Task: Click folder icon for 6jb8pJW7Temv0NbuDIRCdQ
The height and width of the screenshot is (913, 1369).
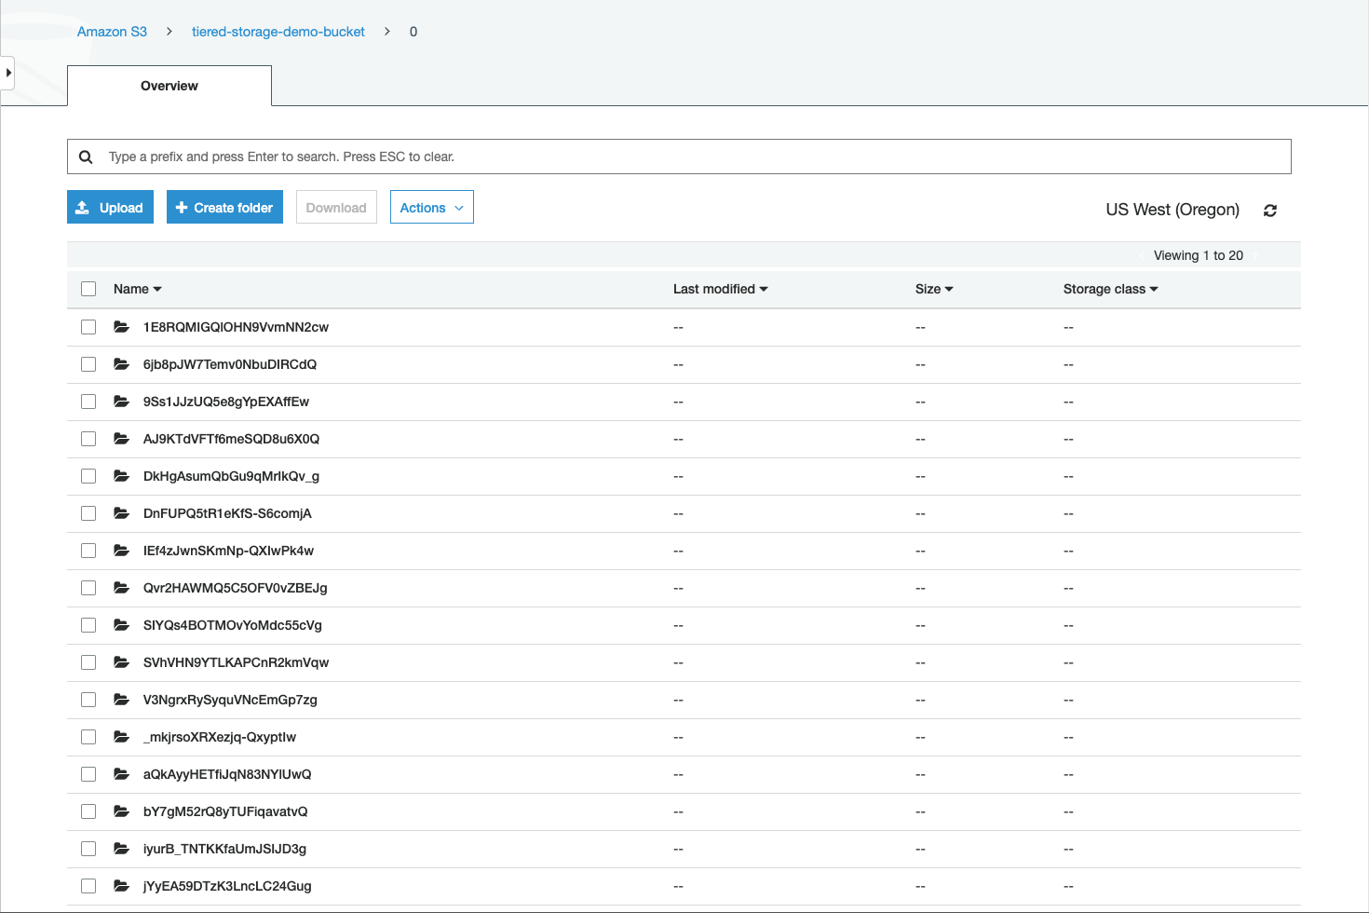Action: point(121,364)
